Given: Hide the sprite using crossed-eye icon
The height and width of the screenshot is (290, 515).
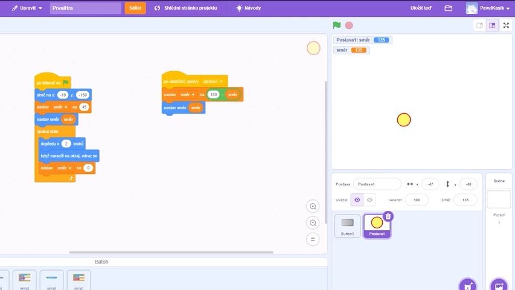Looking at the screenshot, I should pyautogui.click(x=370, y=200).
